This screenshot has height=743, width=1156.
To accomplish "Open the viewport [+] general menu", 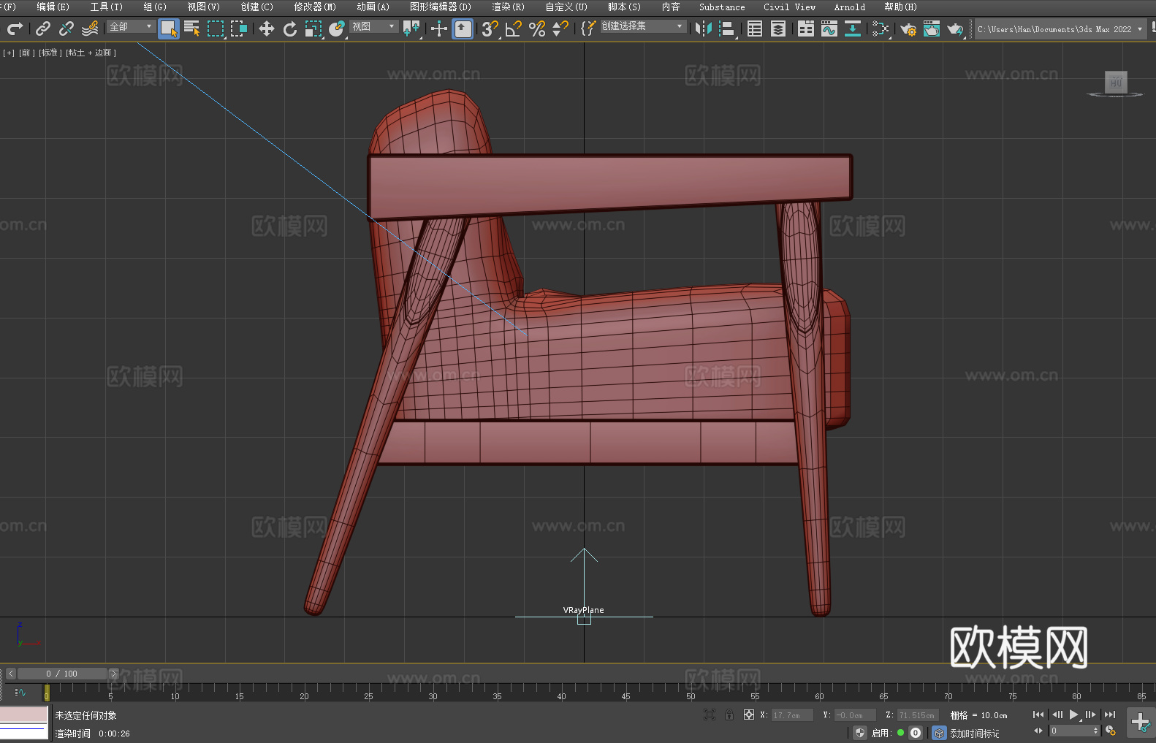I will click(x=9, y=53).
